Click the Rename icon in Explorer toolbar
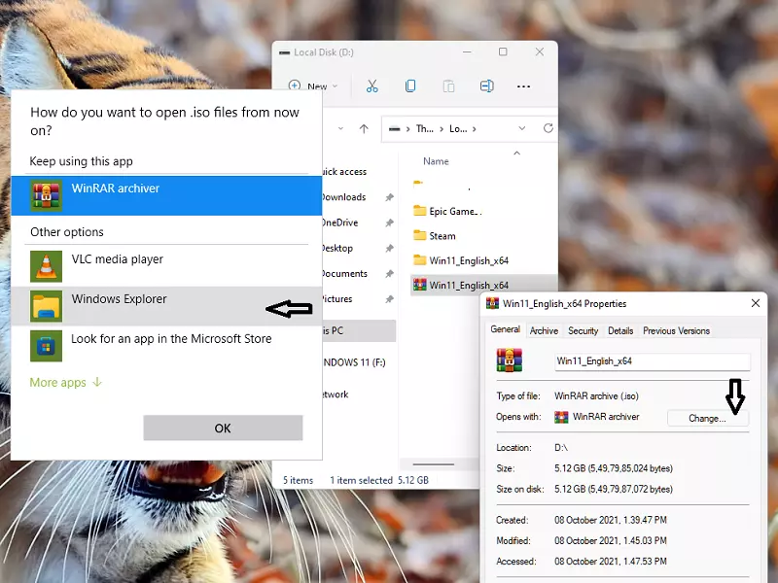Viewport: 778px width, 583px height. [x=486, y=86]
